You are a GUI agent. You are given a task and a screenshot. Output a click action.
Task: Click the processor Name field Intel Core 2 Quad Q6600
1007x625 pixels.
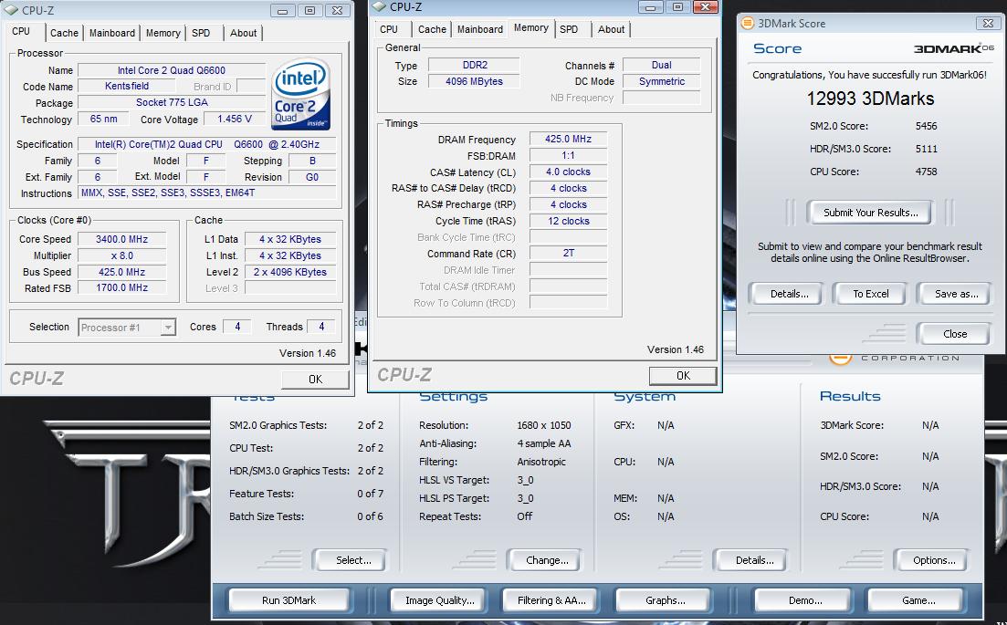(172, 70)
